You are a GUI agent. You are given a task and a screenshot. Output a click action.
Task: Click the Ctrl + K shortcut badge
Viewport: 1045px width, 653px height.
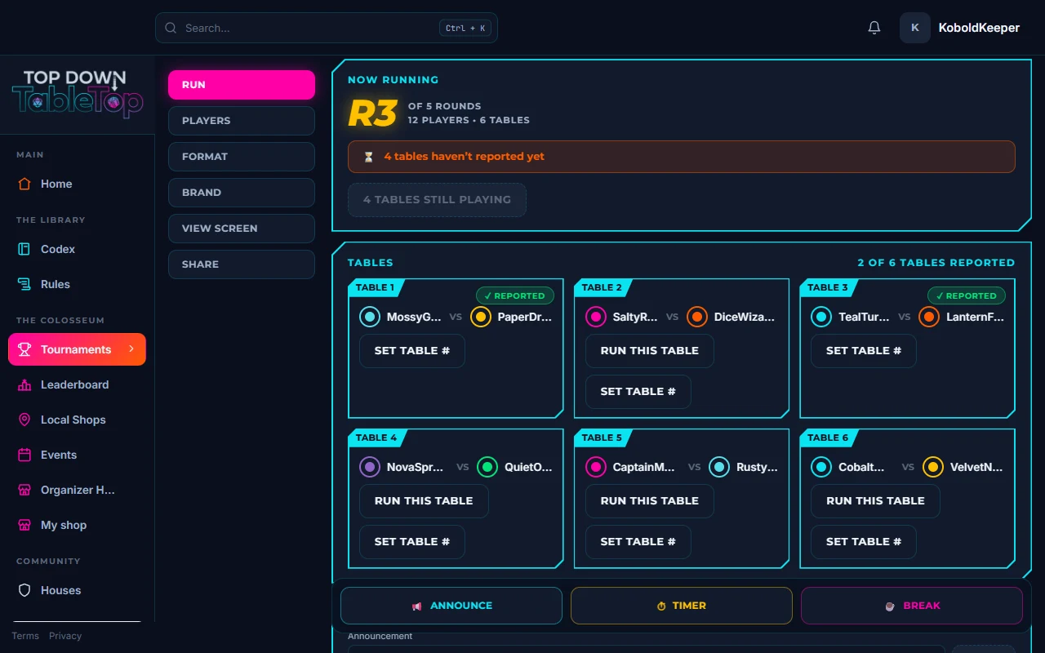(465, 28)
